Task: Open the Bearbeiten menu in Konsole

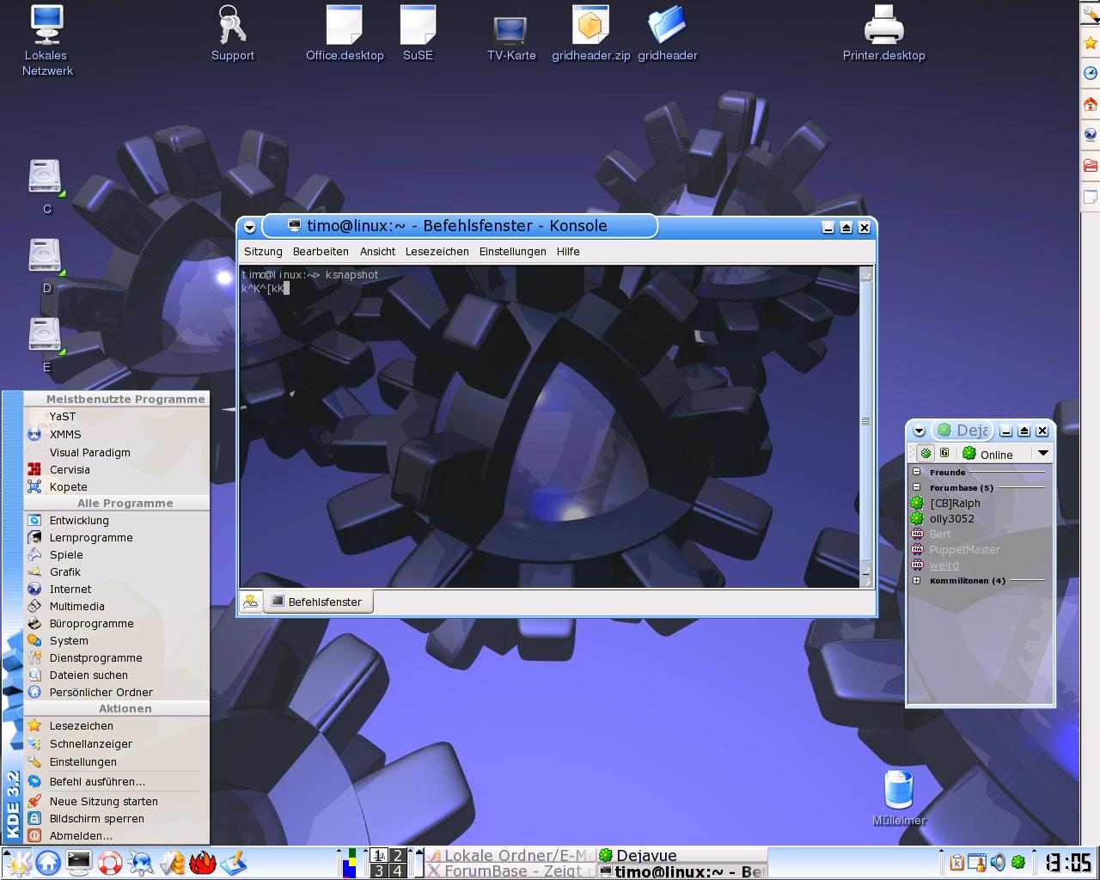Action: tap(321, 252)
